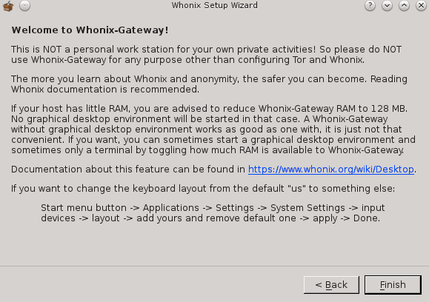Click the 'NOT a personal work station' paragraph
The image size is (429, 302).
207,54
